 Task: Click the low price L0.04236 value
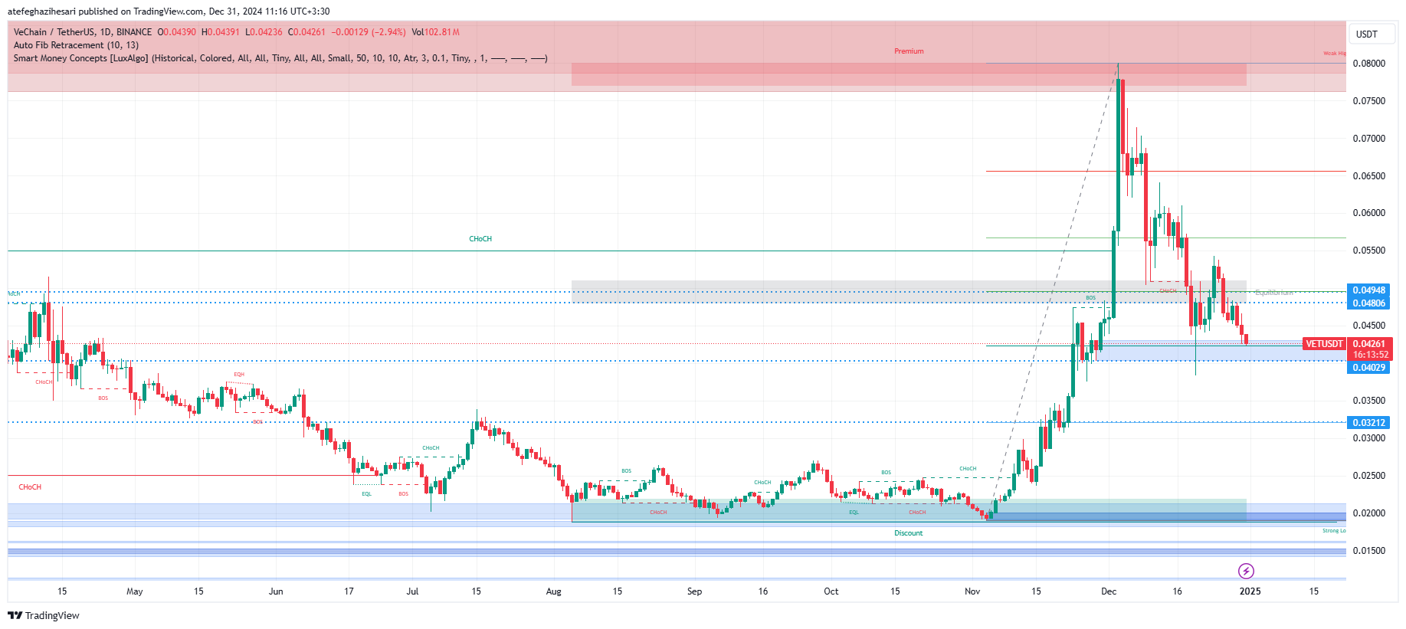coord(264,32)
